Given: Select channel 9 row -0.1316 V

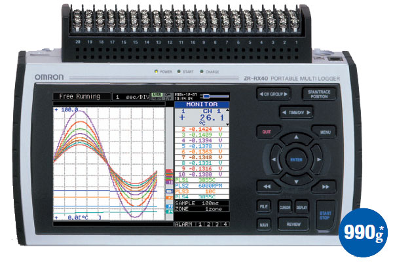Looking at the screenshot, I should click(202, 169).
